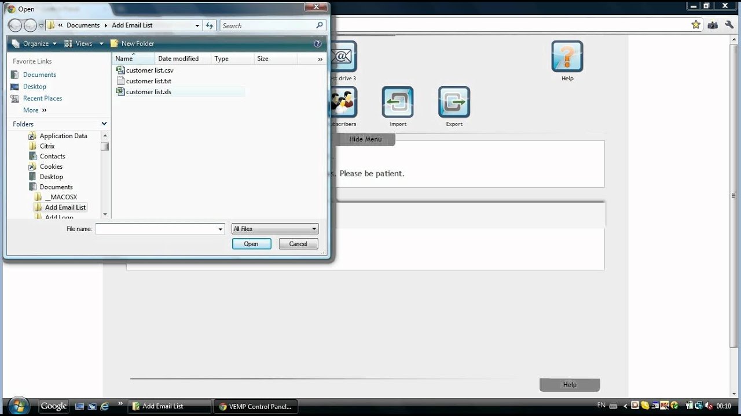Expand the address bar history dropdown

197,25
